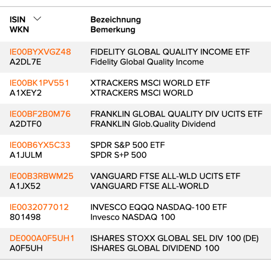Open ISIN link IE00BYXVGZ48

click(40, 52)
